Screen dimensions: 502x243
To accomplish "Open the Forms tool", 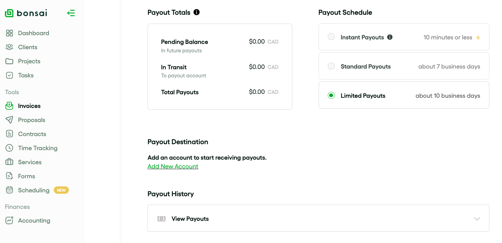I will point(26,176).
